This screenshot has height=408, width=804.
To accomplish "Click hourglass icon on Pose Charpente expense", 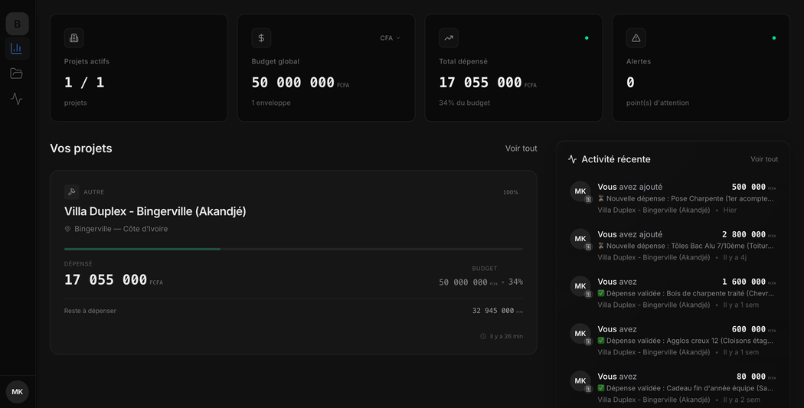I will 601,198.
